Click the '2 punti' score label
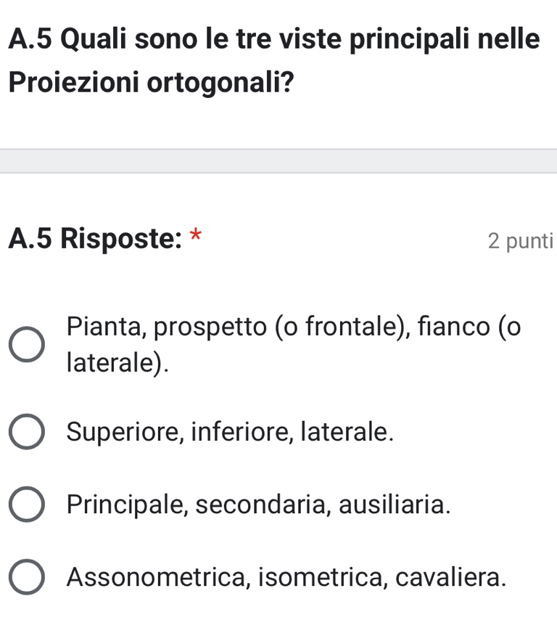The image size is (557, 641). [521, 241]
